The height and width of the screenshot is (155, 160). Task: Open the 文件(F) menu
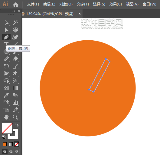(x=33, y=4)
